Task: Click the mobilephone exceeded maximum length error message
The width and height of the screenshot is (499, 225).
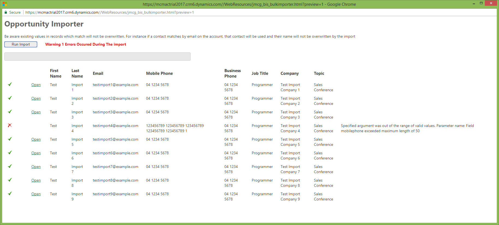Action: [x=407, y=128]
